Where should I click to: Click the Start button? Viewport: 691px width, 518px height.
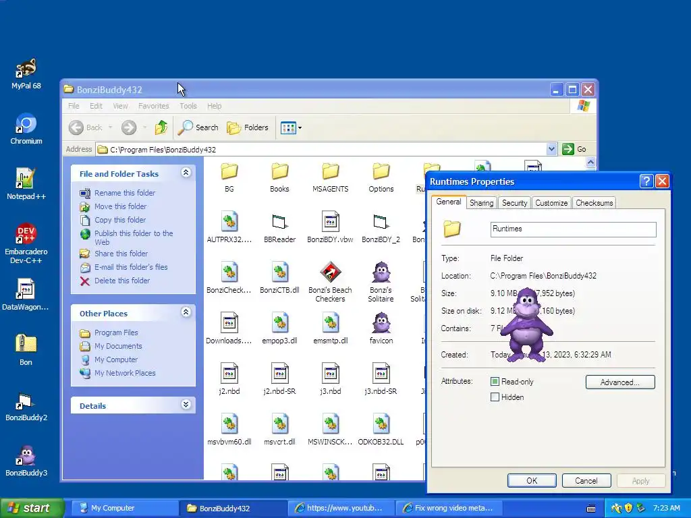[x=32, y=508]
